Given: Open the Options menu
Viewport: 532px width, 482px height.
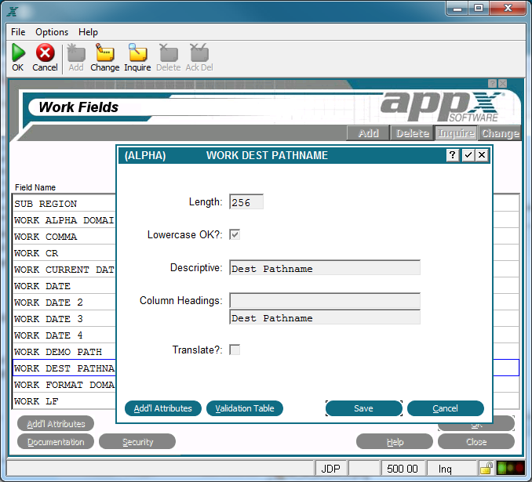Looking at the screenshot, I should (x=52, y=32).
